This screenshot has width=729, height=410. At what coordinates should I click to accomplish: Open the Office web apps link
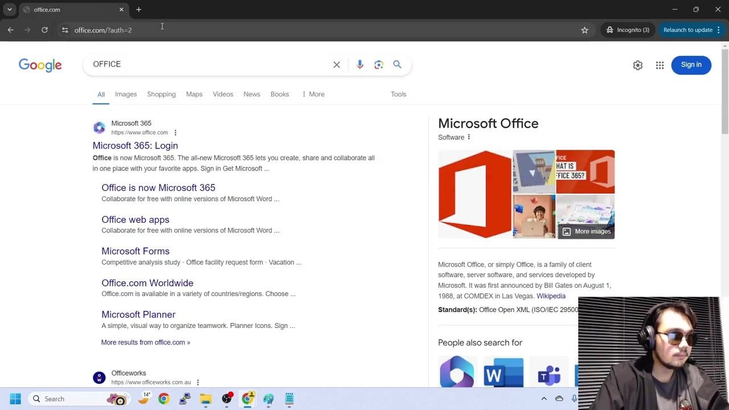point(135,220)
